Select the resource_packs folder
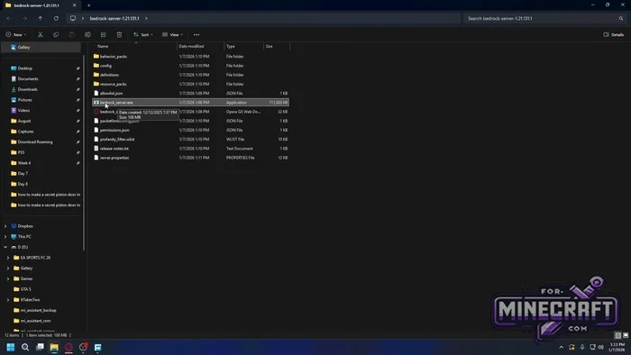Image resolution: width=631 pixels, height=355 pixels. pos(190,84)
